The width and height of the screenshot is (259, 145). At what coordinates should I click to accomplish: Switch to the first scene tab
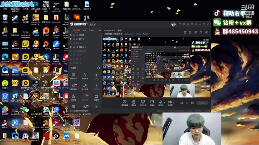click(x=76, y=30)
